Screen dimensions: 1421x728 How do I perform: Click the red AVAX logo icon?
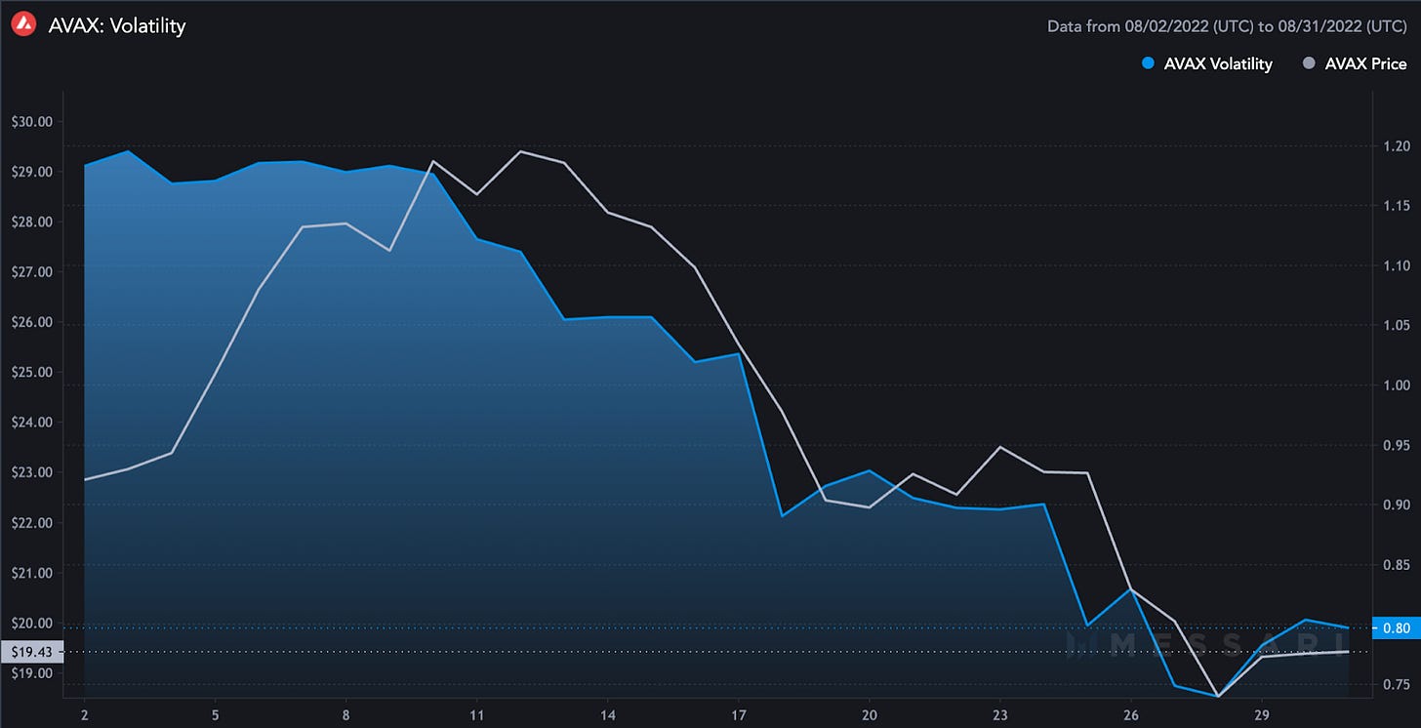pos(25,25)
